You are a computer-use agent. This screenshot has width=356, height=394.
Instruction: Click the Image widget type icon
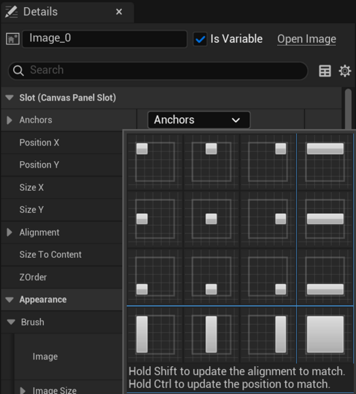tap(12, 39)
